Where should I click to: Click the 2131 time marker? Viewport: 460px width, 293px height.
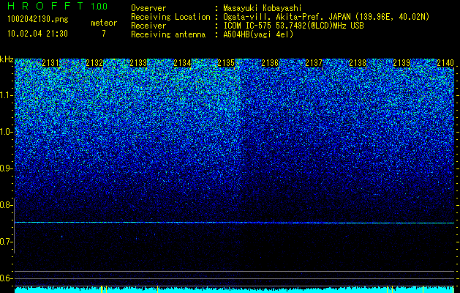tap(50, 63)
